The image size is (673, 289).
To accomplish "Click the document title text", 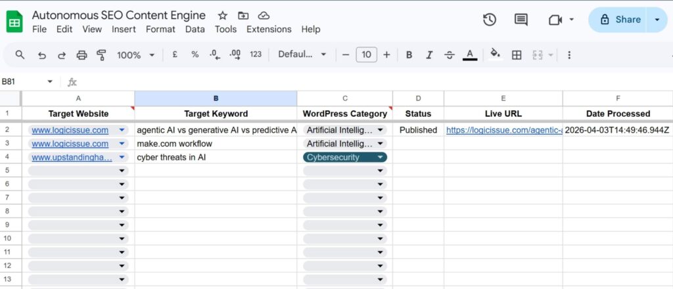I will tap(119, 16).
